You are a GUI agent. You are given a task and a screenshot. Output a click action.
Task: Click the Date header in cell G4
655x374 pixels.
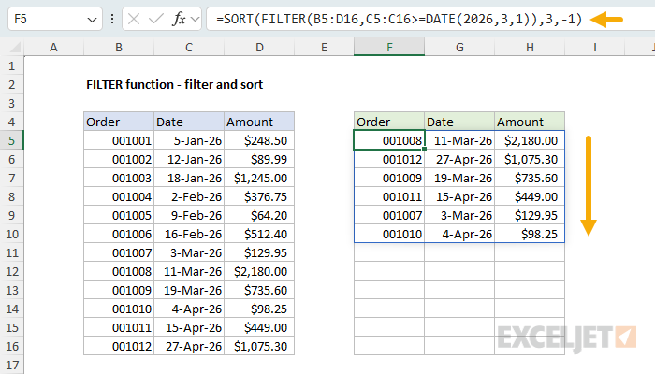pyautogui.click(x=459, y=122)
